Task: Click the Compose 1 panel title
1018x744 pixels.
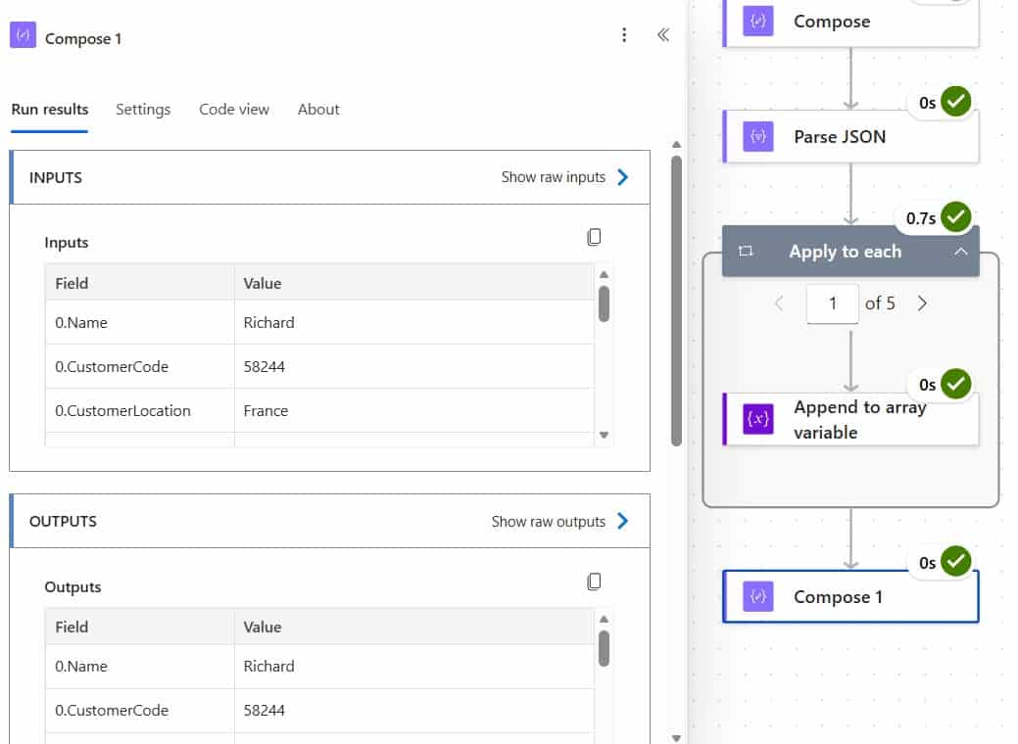Action: point(83,39)
